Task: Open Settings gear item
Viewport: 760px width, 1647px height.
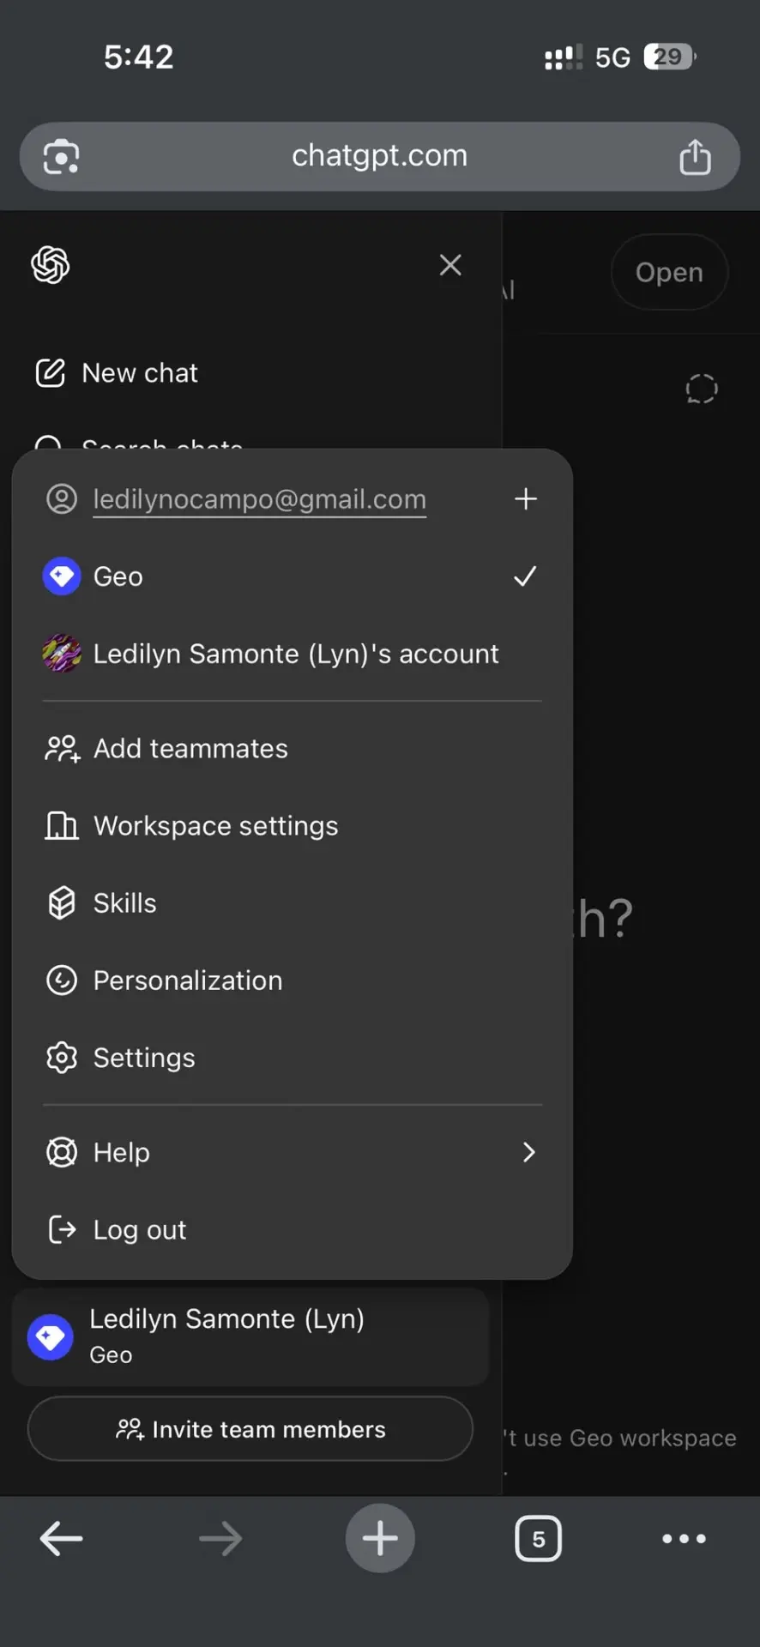Action: [292, 1058]
